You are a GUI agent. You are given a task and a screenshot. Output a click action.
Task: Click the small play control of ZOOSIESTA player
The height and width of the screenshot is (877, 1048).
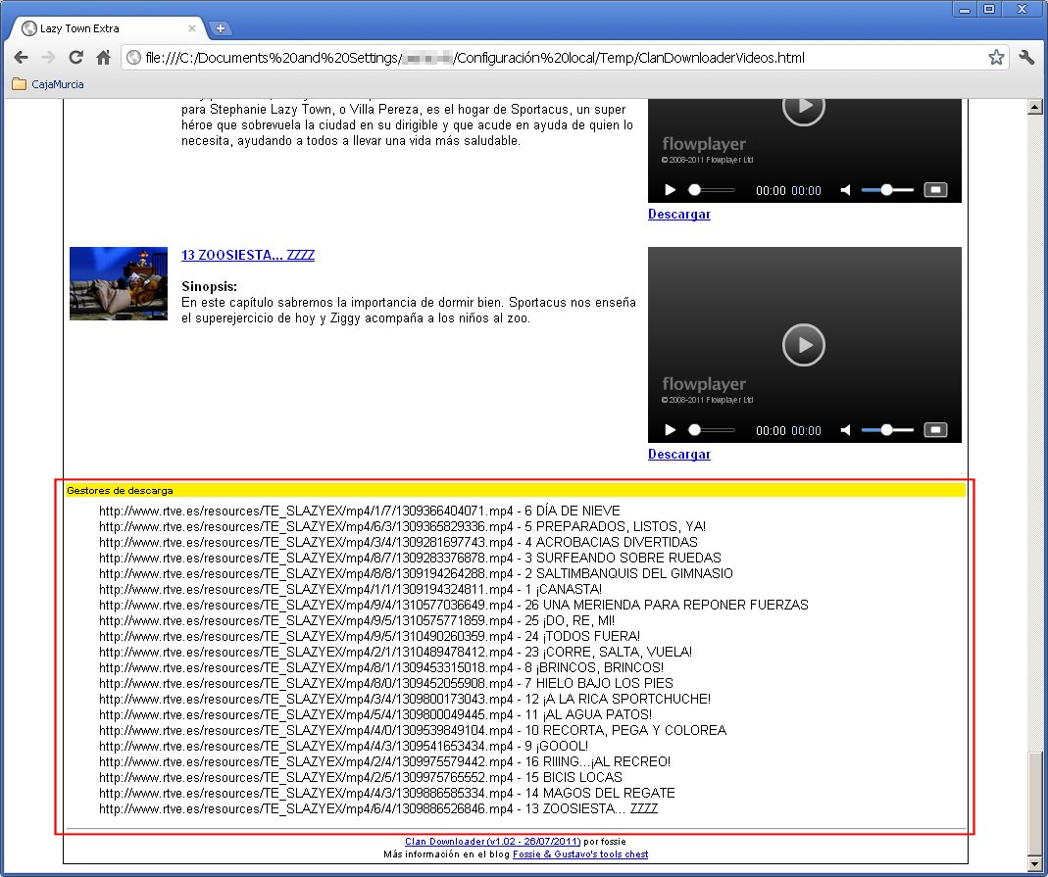click(670, 430)
